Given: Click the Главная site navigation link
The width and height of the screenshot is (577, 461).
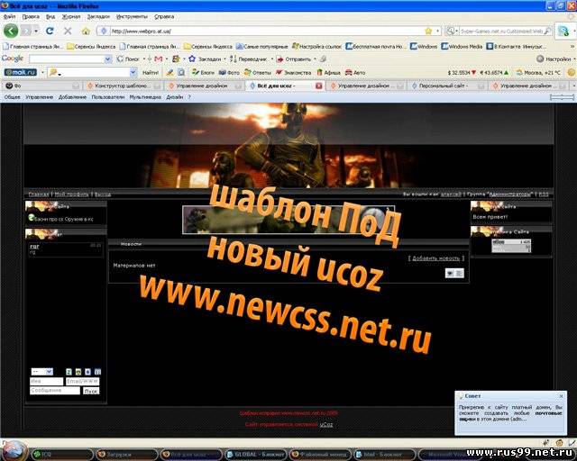Looking at the screenshot, I should 39,194.
